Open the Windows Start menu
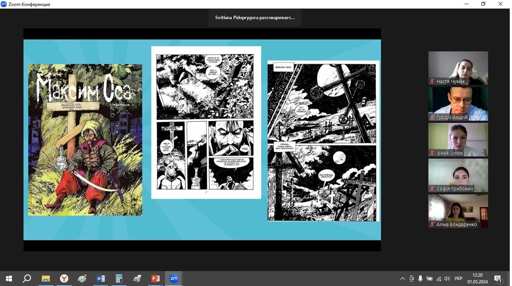This screenshot has width=512, height=286. pyautogui.click(x=9, y=279)
